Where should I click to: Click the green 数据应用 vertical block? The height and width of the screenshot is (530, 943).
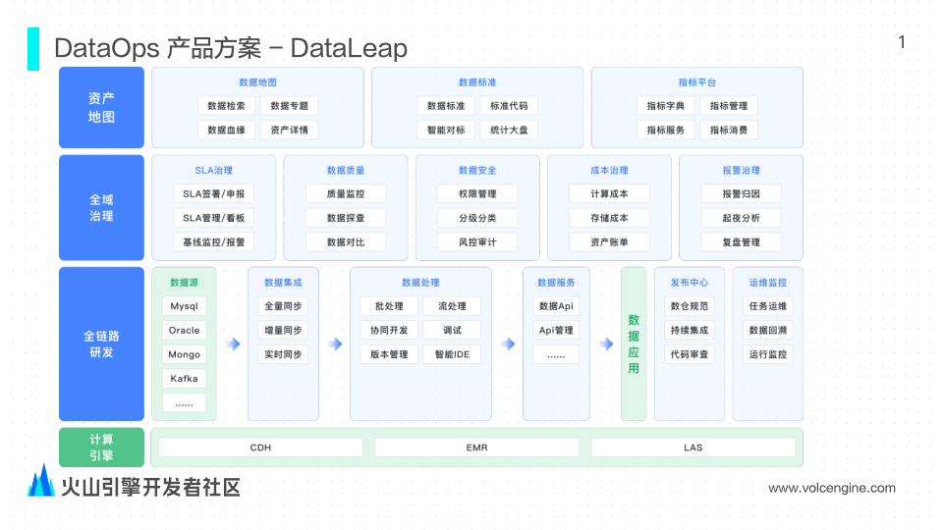pyautogui.click(x=634, y=344)
